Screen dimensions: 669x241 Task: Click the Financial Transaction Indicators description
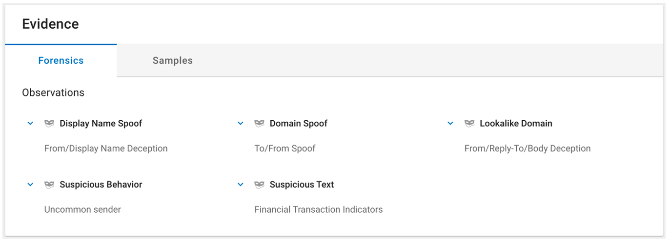point(319,210)
